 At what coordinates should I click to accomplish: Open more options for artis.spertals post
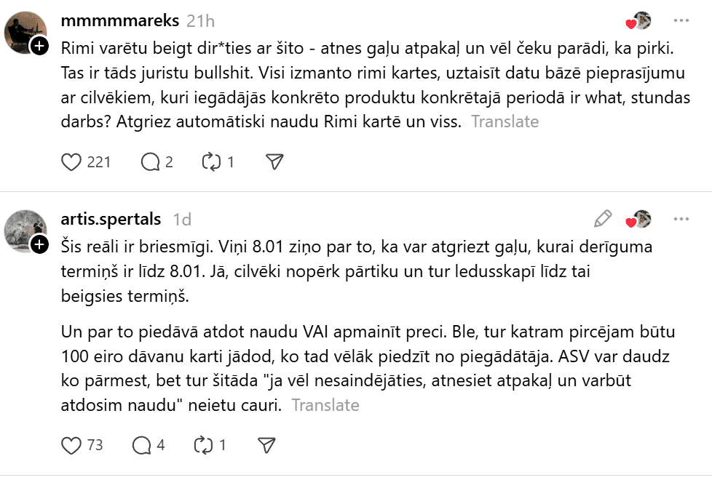pos(681,218)
